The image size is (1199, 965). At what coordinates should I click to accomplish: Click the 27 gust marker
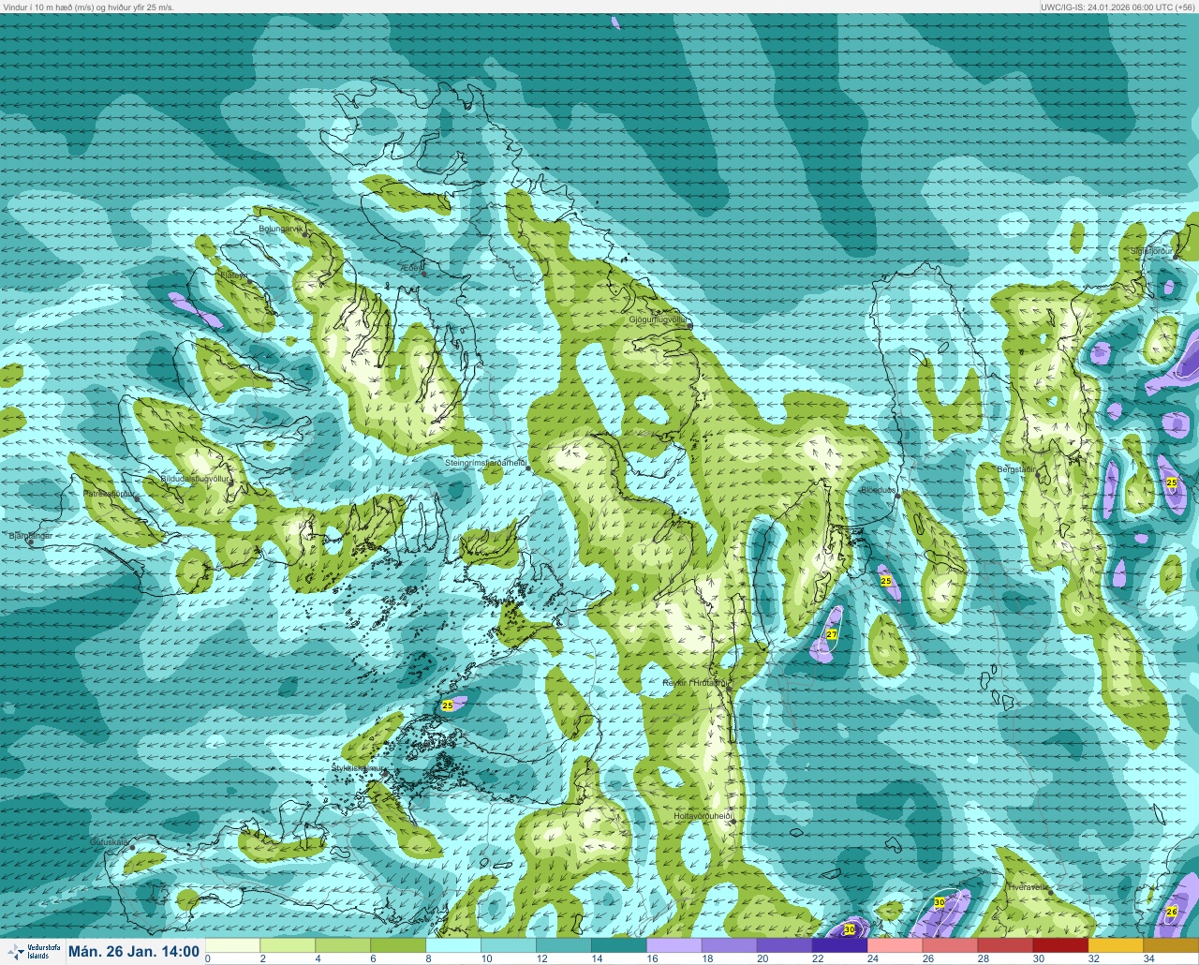(x=832, y=635)
